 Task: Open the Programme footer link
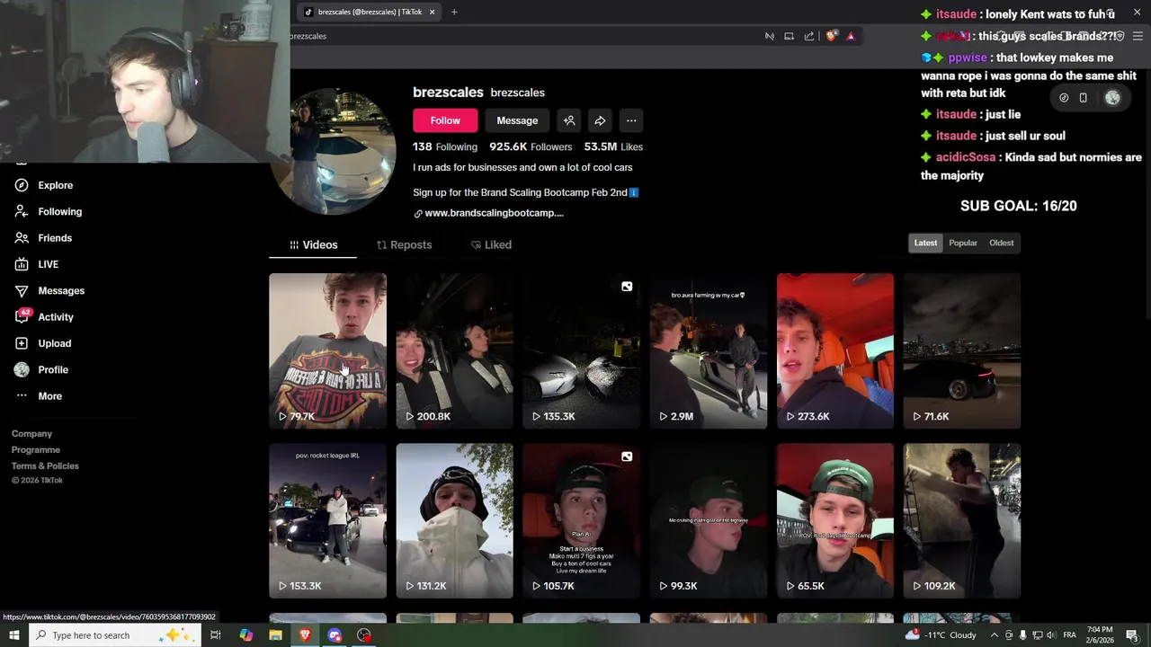coord(36,450)
